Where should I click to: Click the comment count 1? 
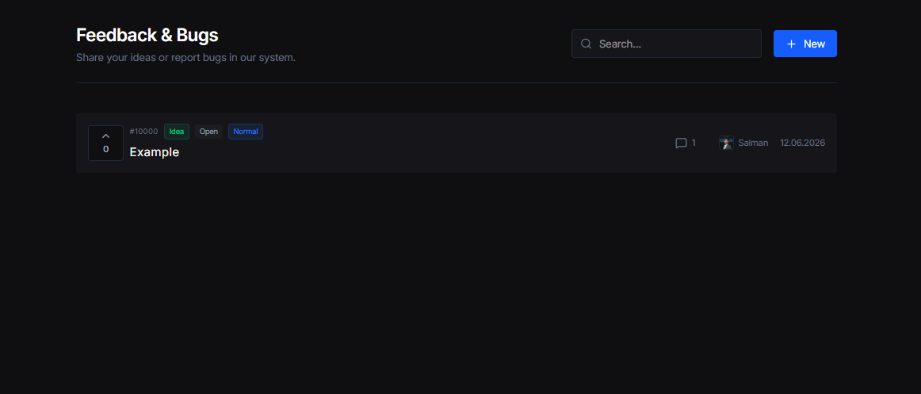(694, 143)
